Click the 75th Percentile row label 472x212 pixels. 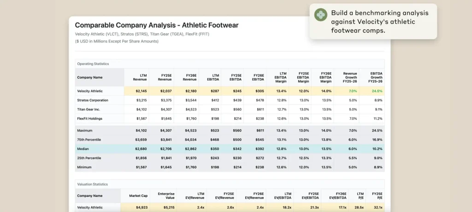tap(89, 140)
